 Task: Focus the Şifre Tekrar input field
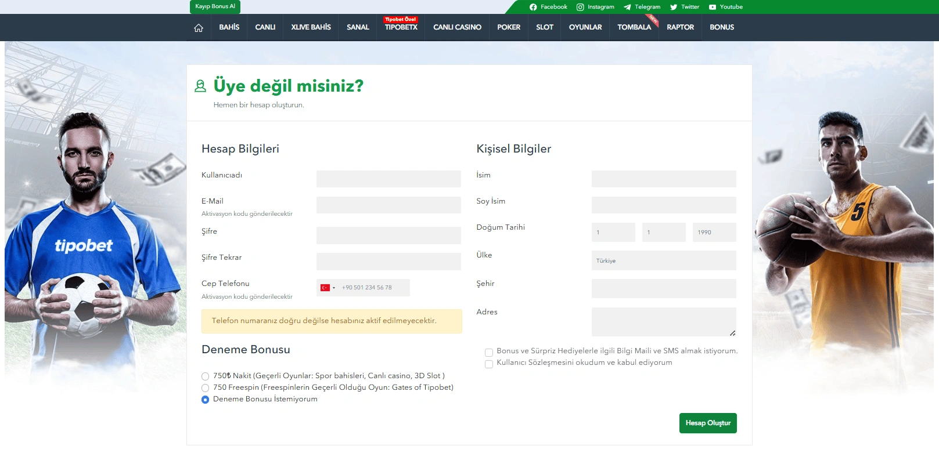pyautogui.click(x=388, y=262)
